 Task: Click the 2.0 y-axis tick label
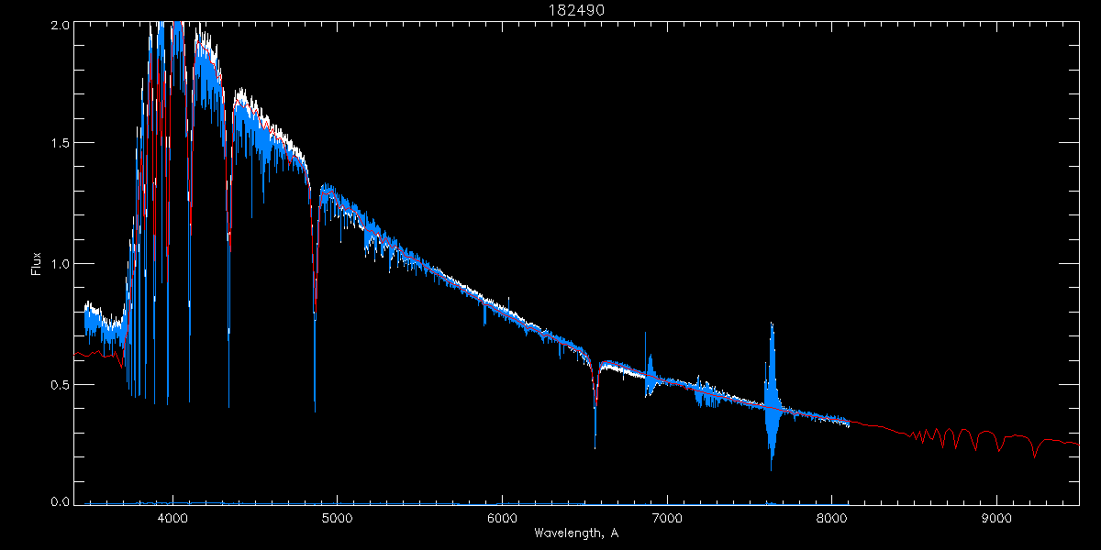click(x=59, y=25)
